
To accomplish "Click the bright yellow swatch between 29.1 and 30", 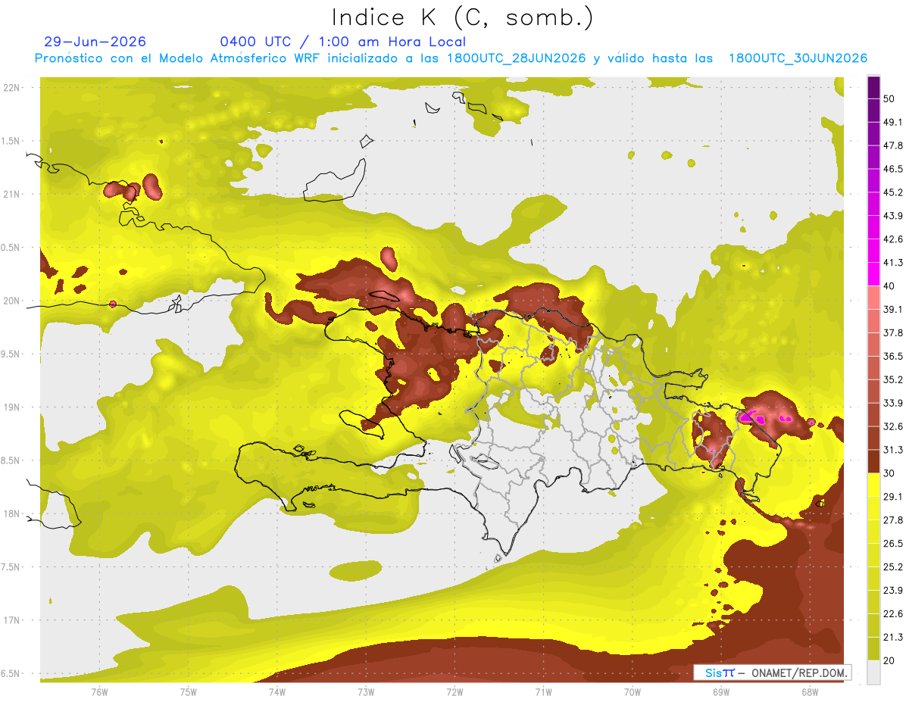I will pos(873,485).
